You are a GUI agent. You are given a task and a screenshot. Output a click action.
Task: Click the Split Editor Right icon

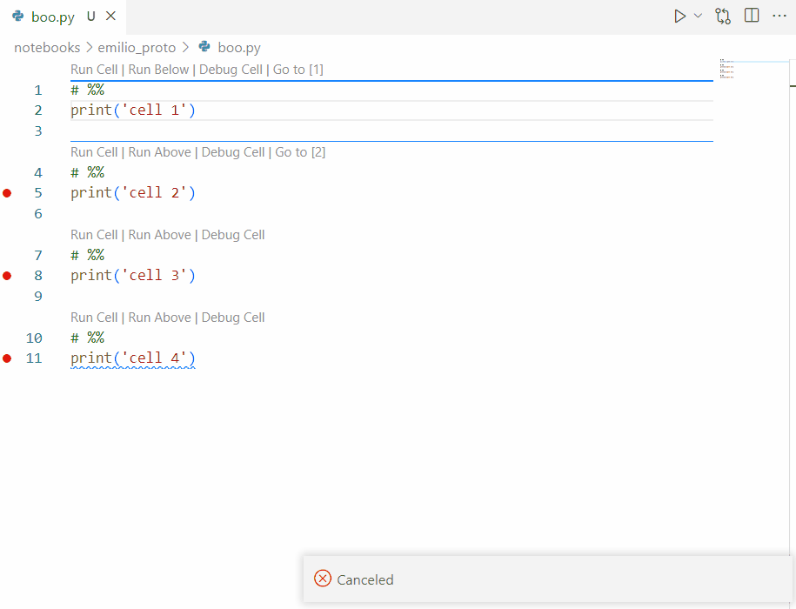(x=751, y=16)
